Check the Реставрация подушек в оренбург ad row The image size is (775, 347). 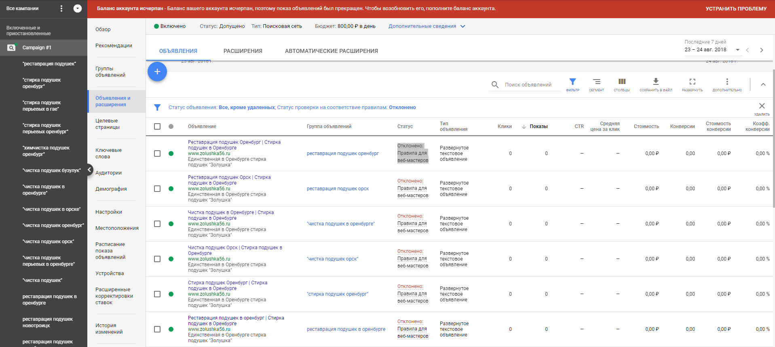(157, 329)
